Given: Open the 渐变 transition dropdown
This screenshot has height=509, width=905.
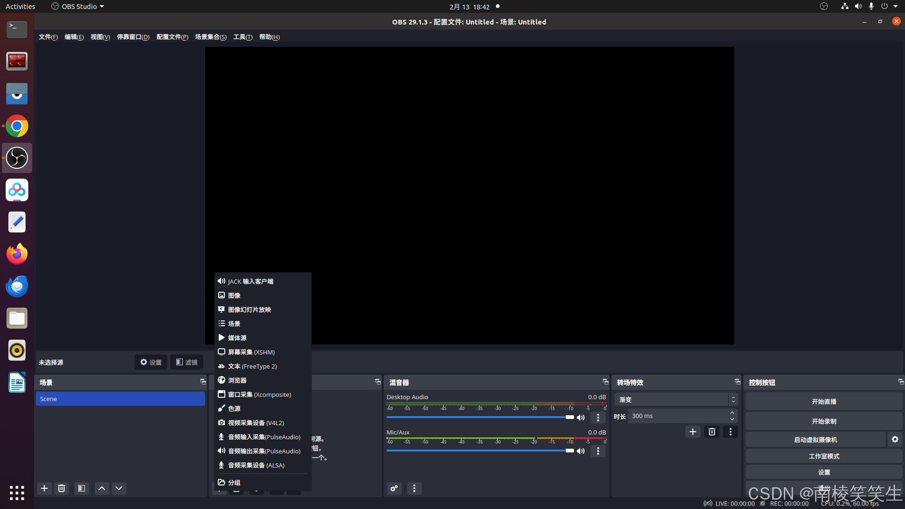Looking at the screenshot, I should pos(675,400).
